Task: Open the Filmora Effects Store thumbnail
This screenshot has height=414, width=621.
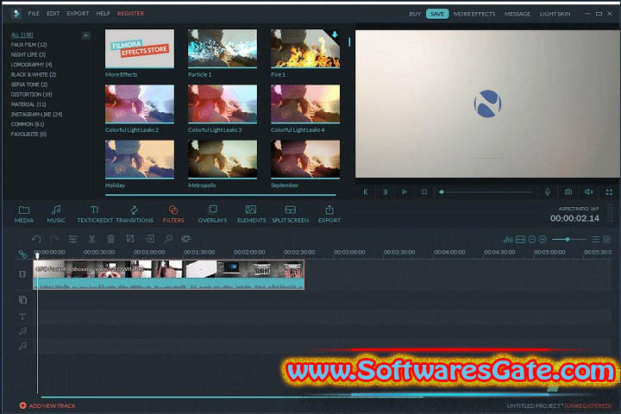Action: pos(140,48)
